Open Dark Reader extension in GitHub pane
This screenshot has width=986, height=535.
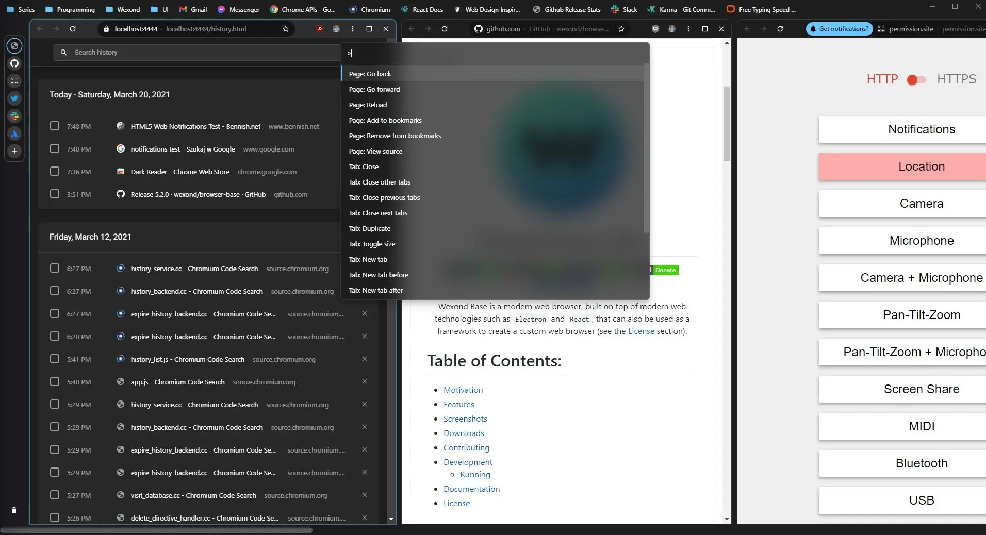click(672, 29)
